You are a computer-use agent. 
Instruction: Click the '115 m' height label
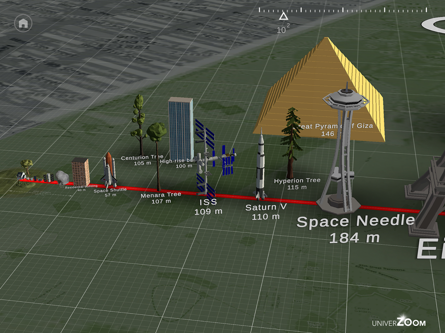(297, 187)
